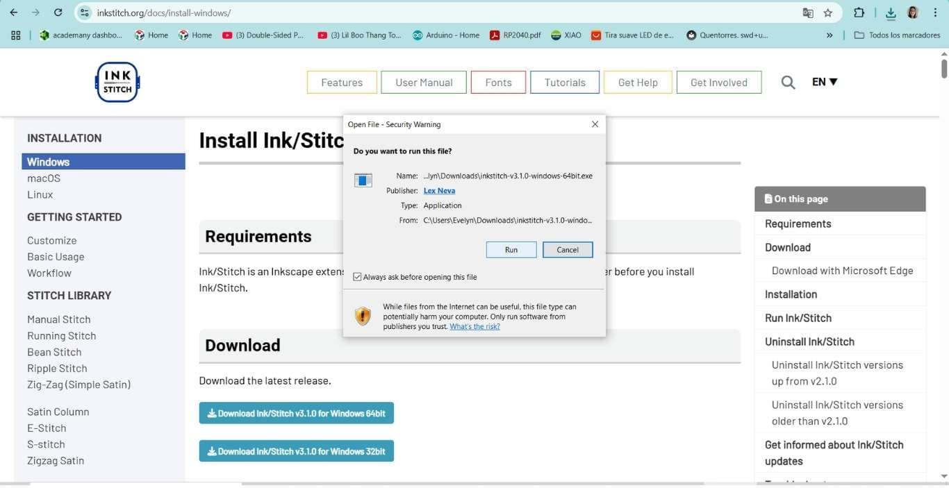Image resolution: width=949 pixels, height=488 pixels.
Task: Download Ink/Stitch v3.1.0 for Windows 32bit
Action: pyautogui.click(x=297, y=451)
